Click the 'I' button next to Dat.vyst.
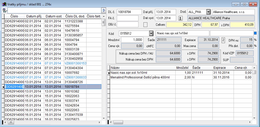The image size is (260, 127). 180,18
